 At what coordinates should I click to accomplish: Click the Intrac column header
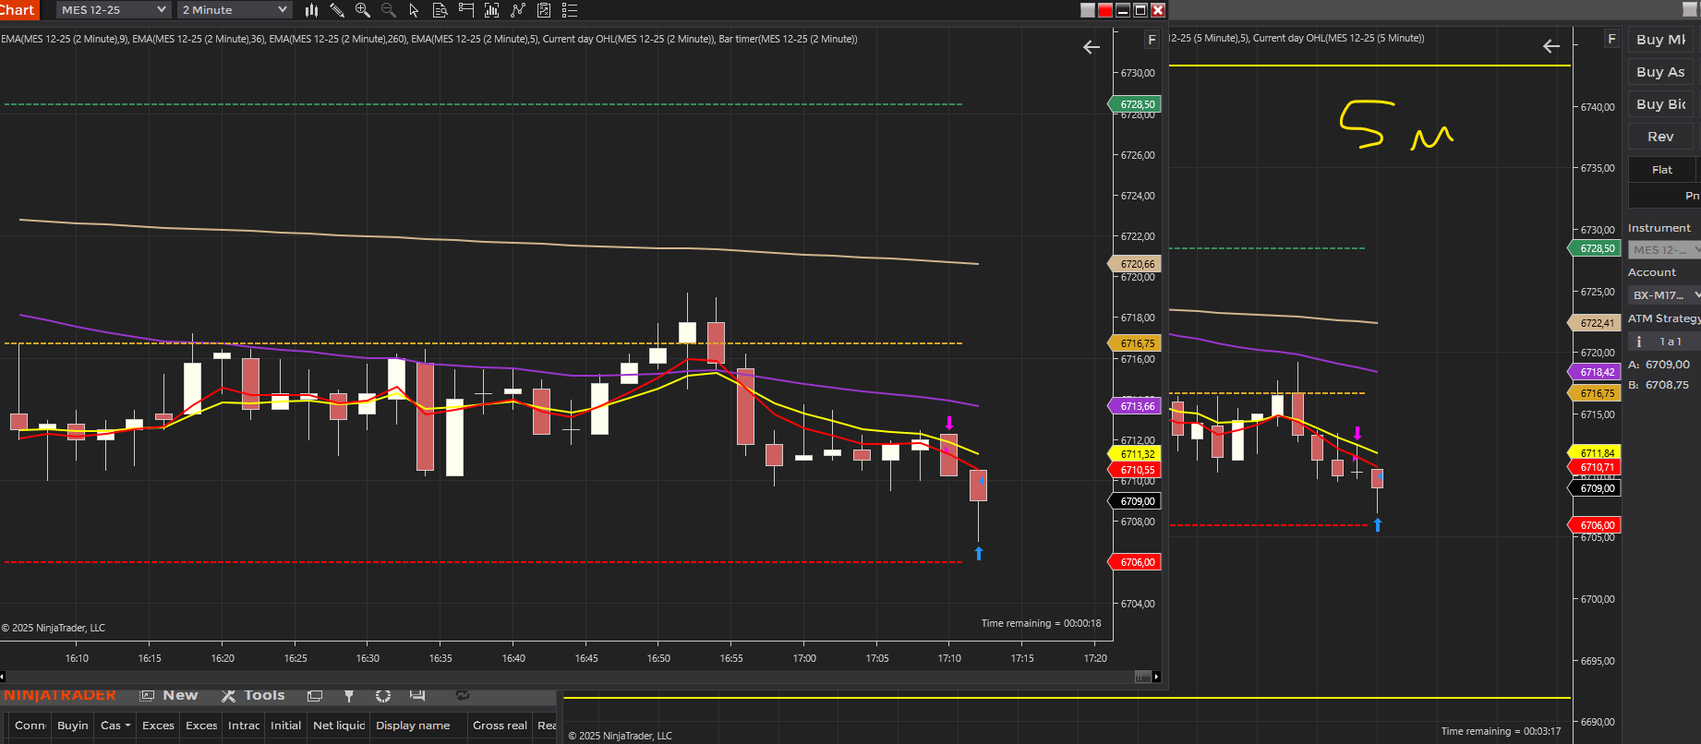click(244, 726)
